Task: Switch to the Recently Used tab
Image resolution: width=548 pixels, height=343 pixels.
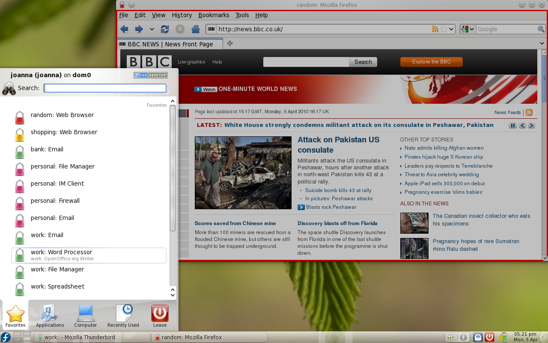Action: pyautogui.click(x=123, y=316)
